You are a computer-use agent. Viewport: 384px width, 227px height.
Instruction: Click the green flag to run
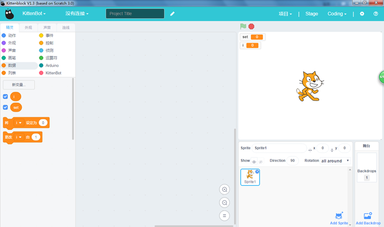click(x=243, y=27)
